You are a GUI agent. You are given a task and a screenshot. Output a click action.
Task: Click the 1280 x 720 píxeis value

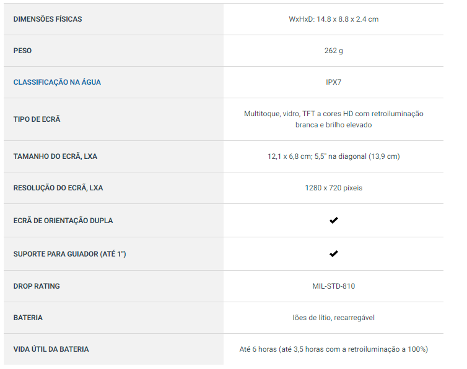point(333,188)
